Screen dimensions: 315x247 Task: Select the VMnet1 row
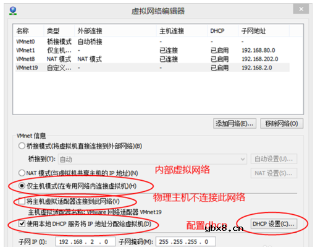coord(153,50)
